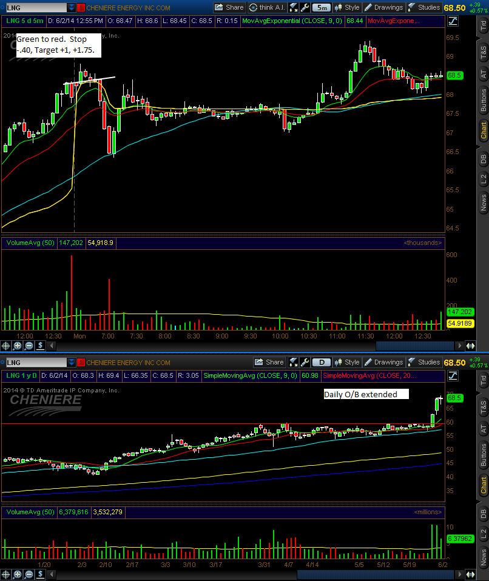The width and height of the screenshot is (489, 581).
Task: Click flask quick-study icon in top chart toolbar
Action: tap(293, 7)
